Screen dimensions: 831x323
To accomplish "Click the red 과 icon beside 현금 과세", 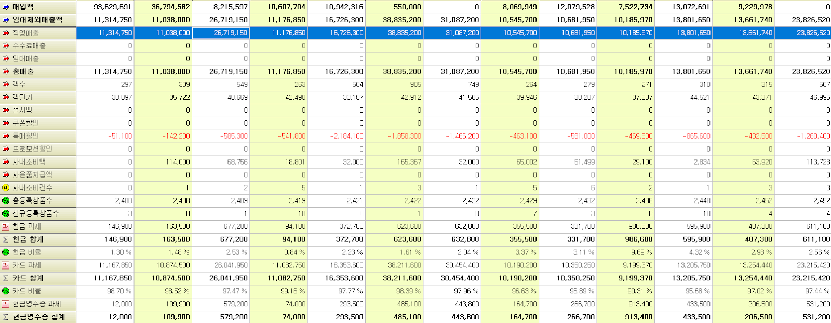I will [x=6, y=226].
